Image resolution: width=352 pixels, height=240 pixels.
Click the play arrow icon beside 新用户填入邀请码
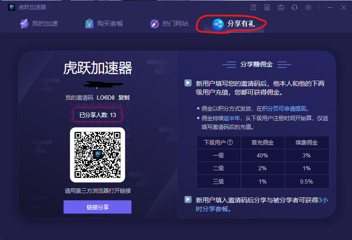pyautogui.click(x=188, y=199)
